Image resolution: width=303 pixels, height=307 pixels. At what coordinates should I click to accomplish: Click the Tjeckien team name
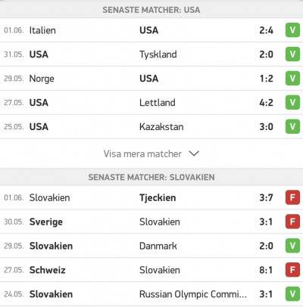(158, 198)
